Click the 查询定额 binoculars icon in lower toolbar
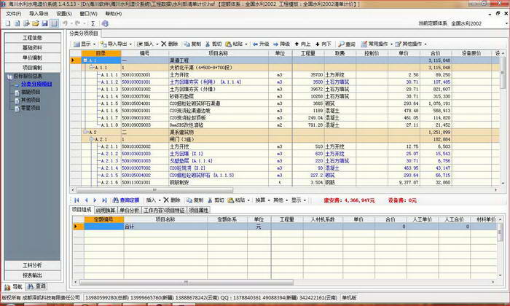 tap(115, 200)
